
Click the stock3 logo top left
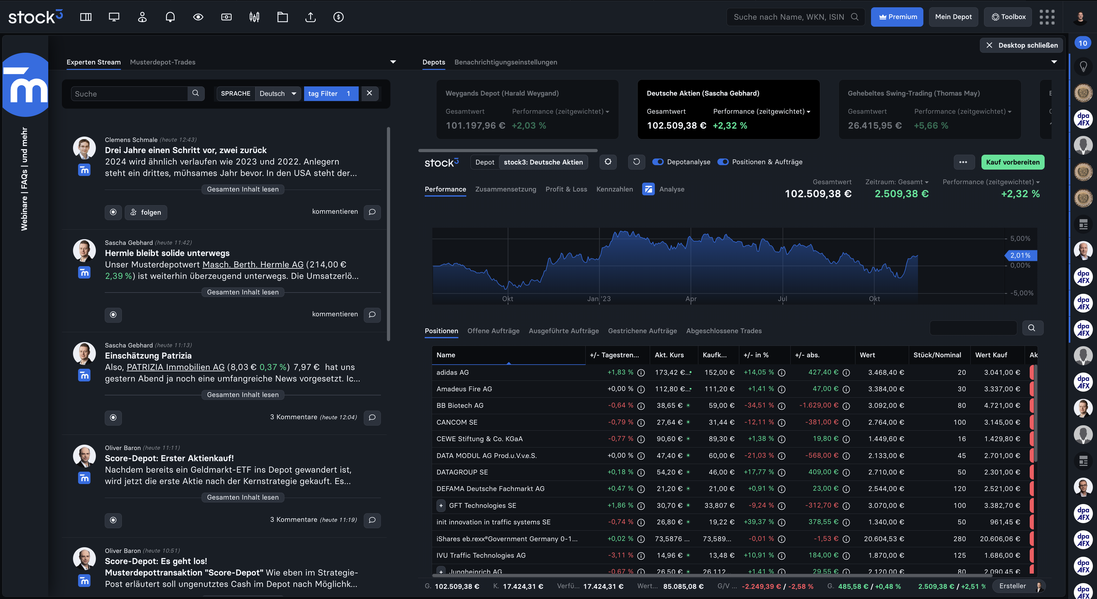coord(36,17)
